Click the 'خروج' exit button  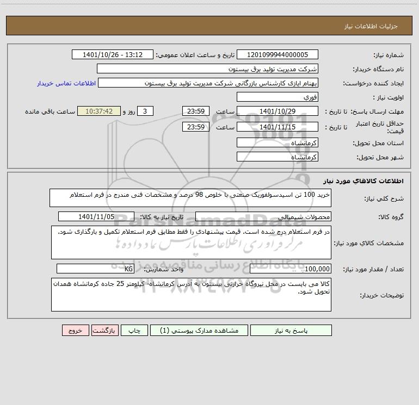[x=75, y=330]
